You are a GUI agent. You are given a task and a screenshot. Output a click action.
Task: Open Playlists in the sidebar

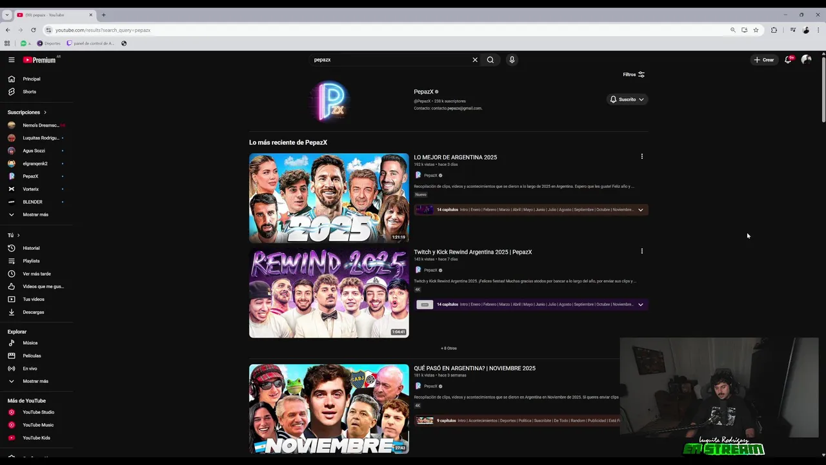point(31,261)
